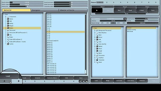Click the Tap tempo button
Viewport: 161px width, 91px height.
(x=125, y=19)
